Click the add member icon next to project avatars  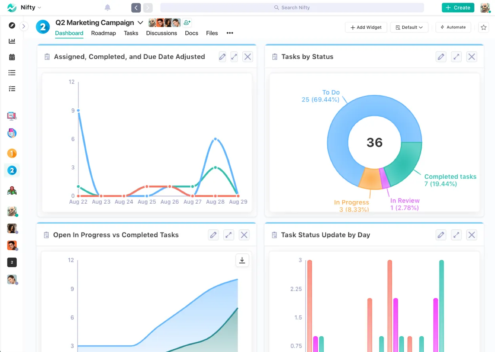pyautogui.click(x=187, y=23)
